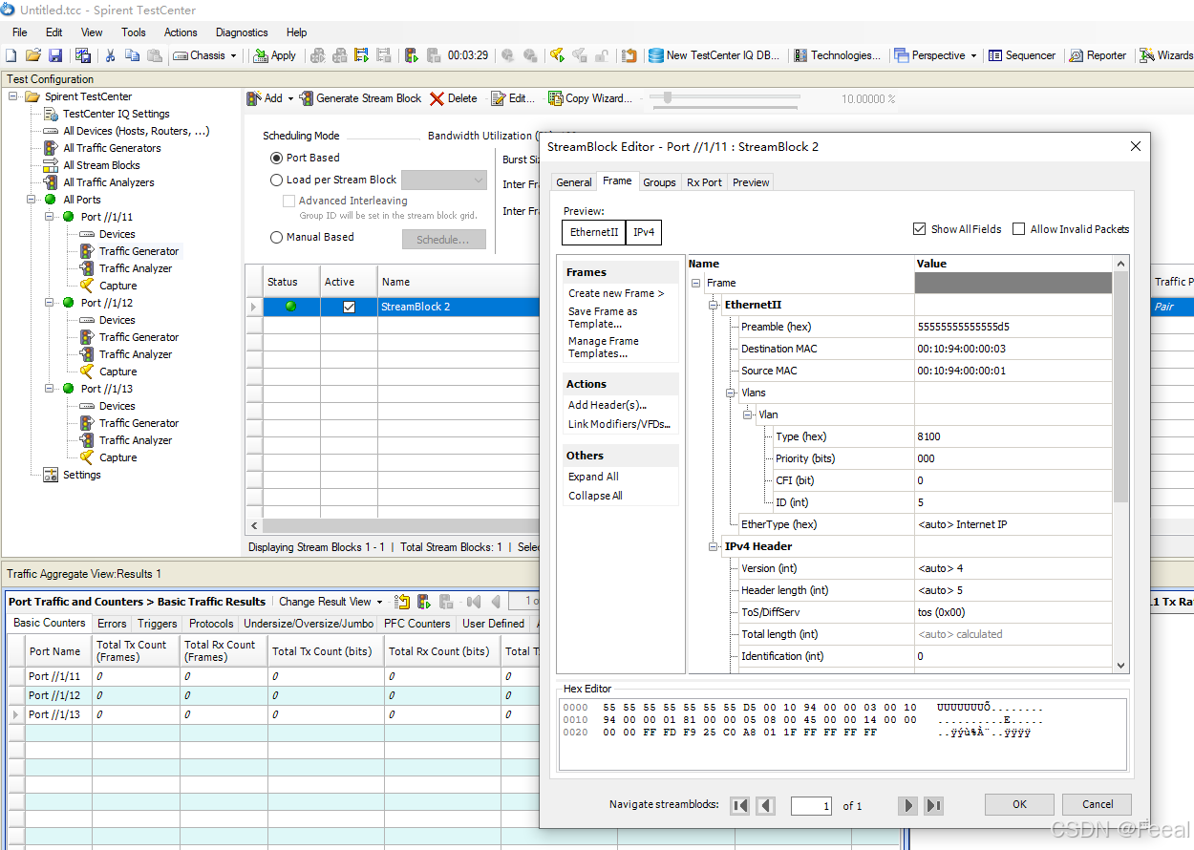Screen dimensions: 1194x850
Task: Select IPv4 box in frame preview
Action: coord(645,232)
